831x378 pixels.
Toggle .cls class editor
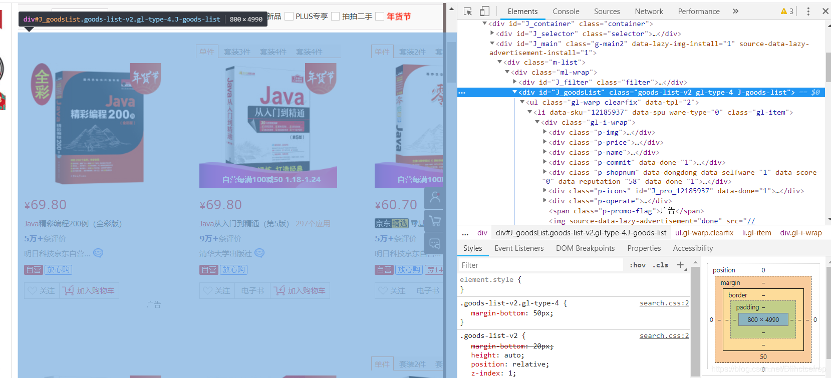660,265
